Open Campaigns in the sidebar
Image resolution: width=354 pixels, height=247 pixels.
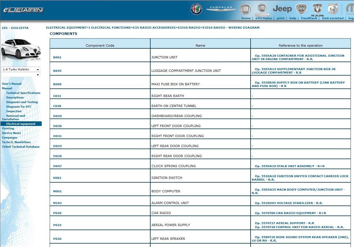tap(10, 138)
